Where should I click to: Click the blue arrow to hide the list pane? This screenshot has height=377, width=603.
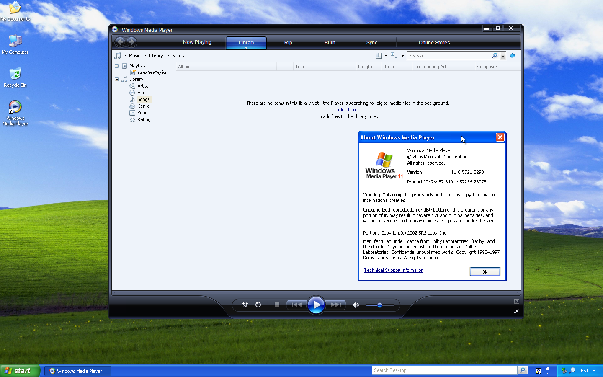tap(513, 56)
